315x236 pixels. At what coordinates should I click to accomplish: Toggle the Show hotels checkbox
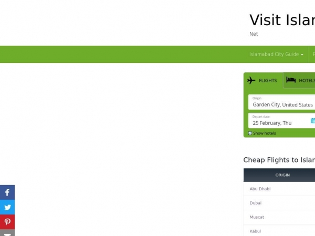(250, 133)
